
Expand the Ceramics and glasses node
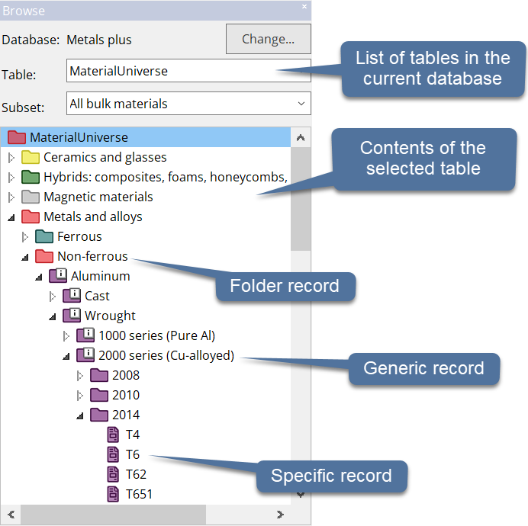[11, 158]
